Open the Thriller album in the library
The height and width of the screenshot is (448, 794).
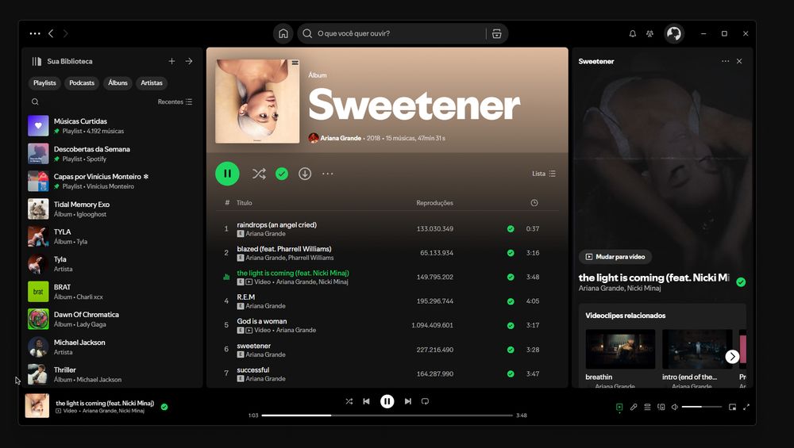pyautogui.click(x=113, y=374)
